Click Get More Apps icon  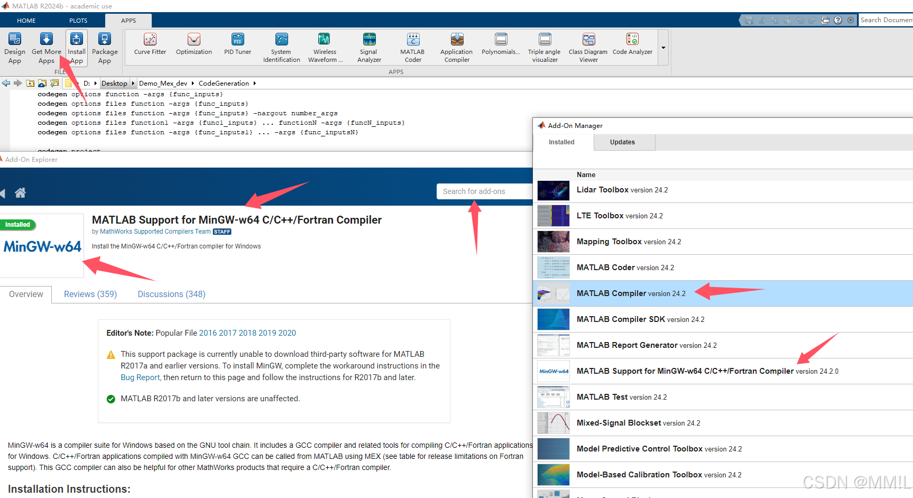pos(47,39)
